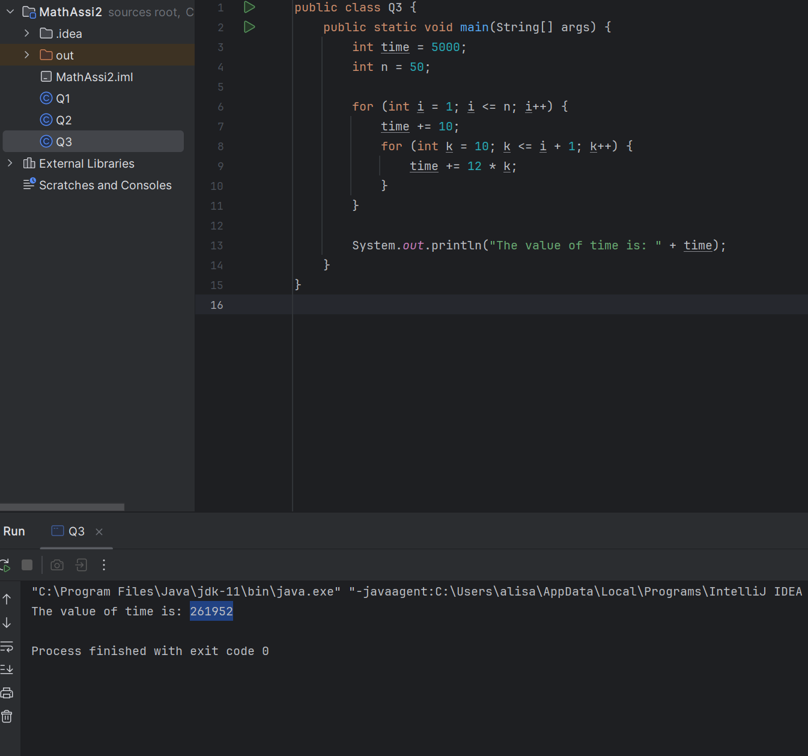Close the Q3 run tab

pos(99,532)
